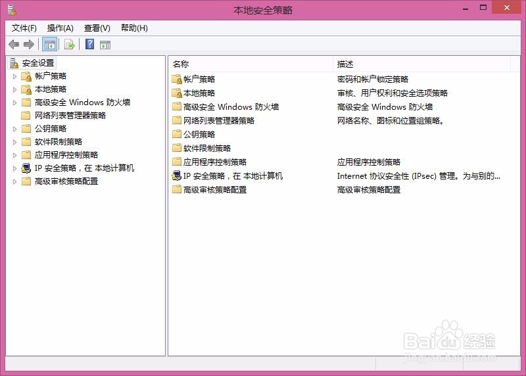Click 高级审核策略配置 folder icon in tree
The image size is (526, 376).
[26, 181]
